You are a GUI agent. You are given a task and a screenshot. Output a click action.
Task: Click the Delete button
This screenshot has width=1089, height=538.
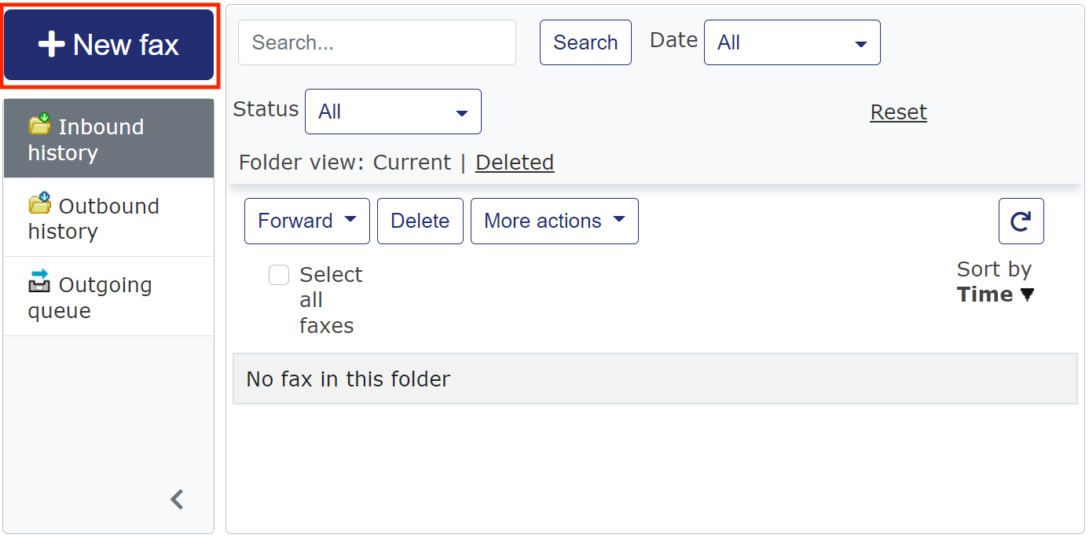(420, 221)
